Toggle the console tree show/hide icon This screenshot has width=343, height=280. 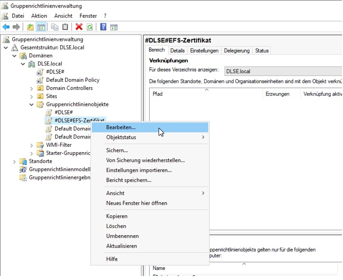[x=41, y=27]
